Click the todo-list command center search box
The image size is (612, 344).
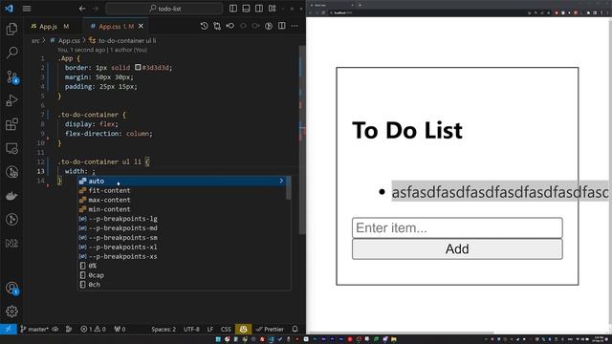click(164, 9)
